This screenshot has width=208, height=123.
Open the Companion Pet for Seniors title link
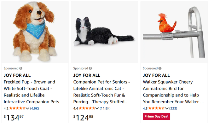[101, 92]
